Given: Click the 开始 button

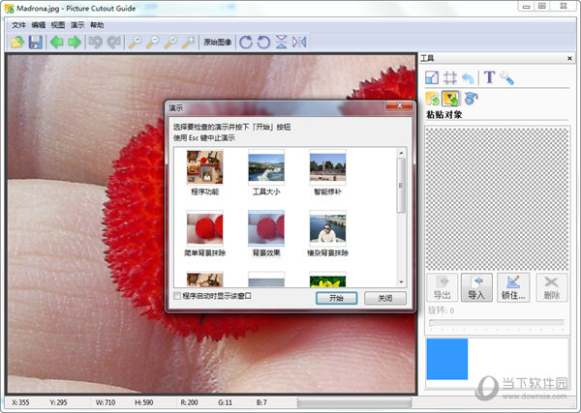Looking at the screenshot, I should [336, 298].
